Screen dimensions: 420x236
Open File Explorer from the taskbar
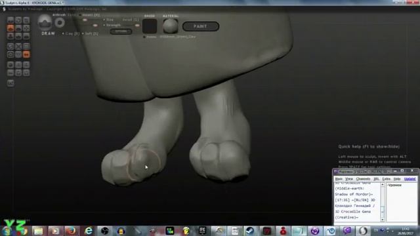tap(38, 231)
